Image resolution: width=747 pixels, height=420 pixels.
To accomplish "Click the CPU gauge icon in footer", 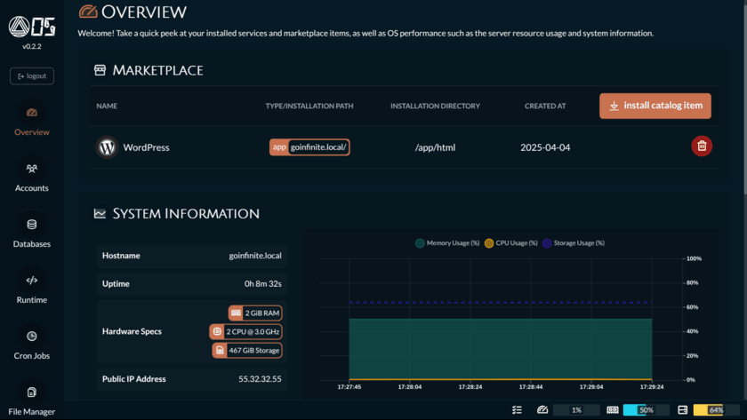I will (542, 410).
